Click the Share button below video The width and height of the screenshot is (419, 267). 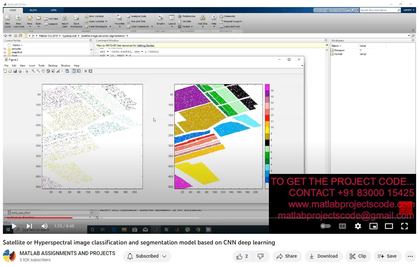[x=287, y=256]
